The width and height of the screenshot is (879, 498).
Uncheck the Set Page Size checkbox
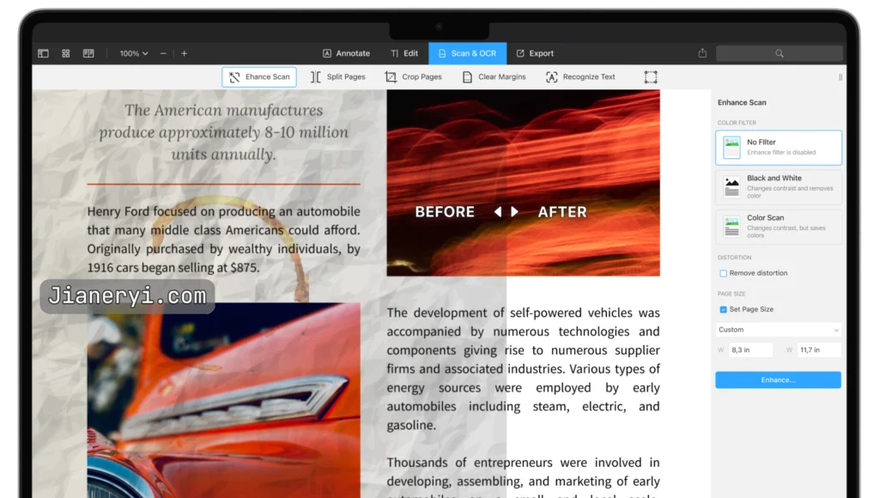tap(723, 310)
